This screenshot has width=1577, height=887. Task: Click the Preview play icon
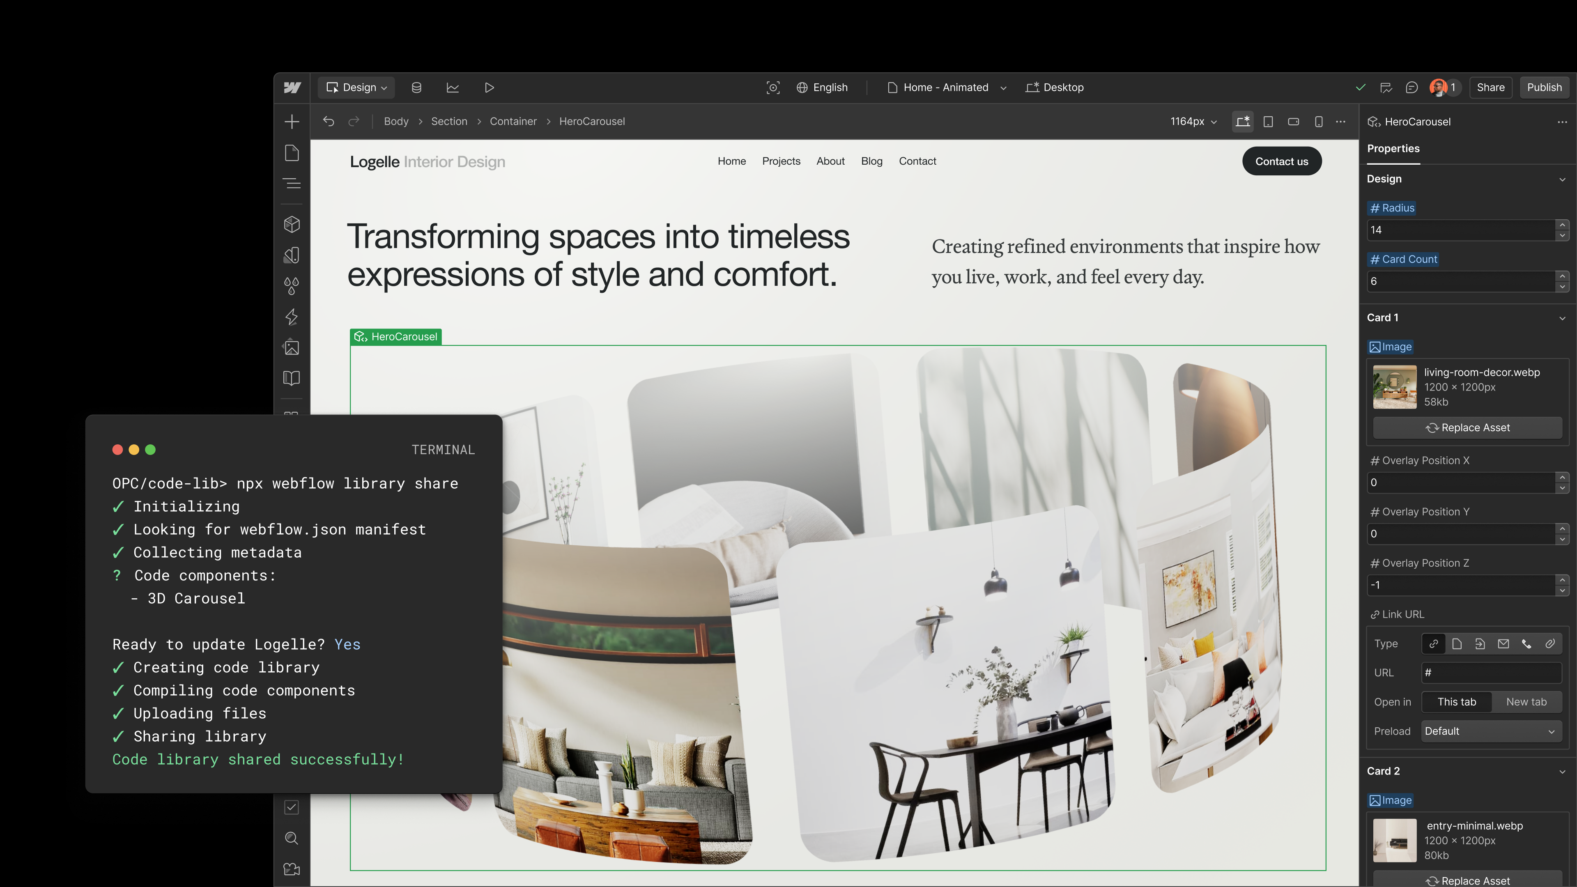click(489, 87)
